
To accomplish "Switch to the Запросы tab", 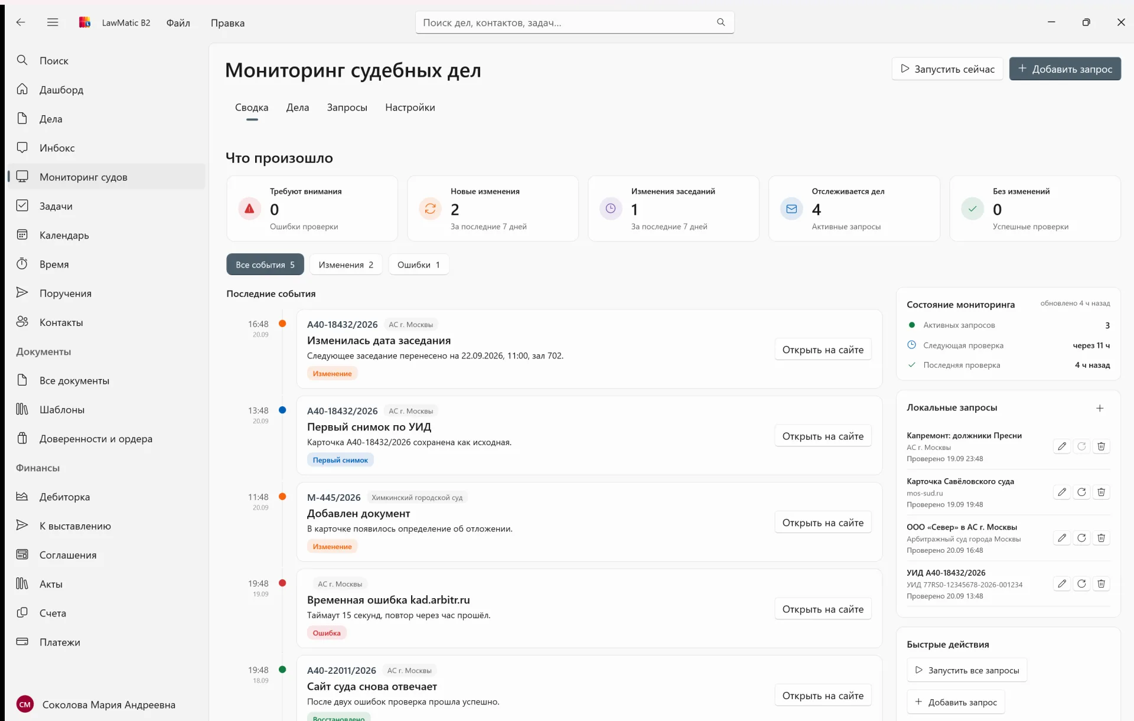I will point(347,107).
